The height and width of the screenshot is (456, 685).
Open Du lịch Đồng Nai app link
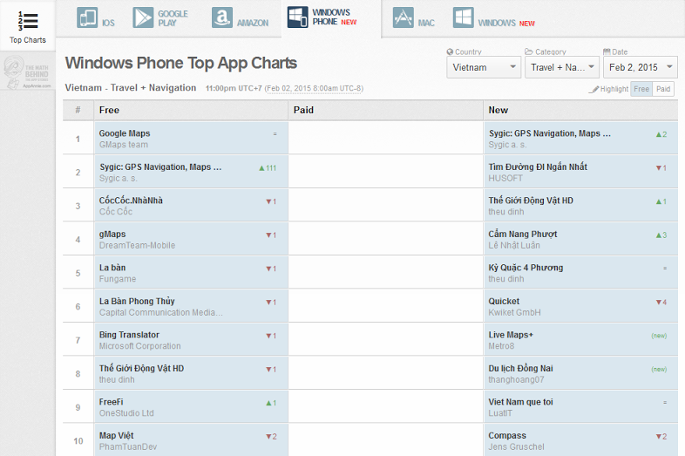click(x=521, y=368)
